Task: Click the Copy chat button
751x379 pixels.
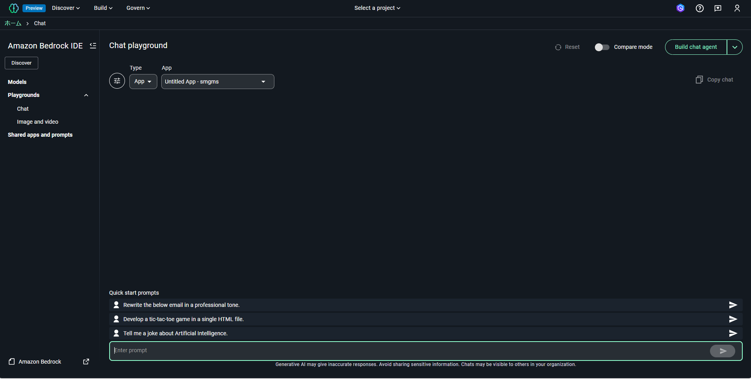Action: point(714,80)
